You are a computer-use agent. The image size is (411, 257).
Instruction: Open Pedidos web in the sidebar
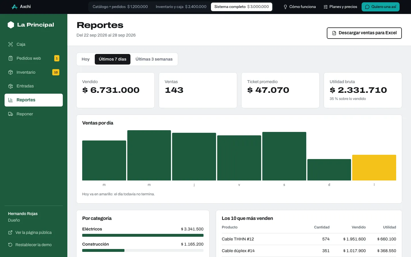34,58
